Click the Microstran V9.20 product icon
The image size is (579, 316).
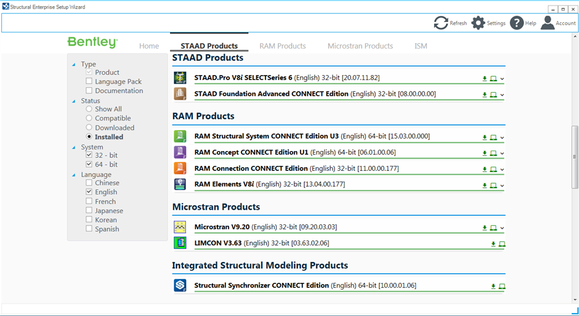click(x=180, y=227)
